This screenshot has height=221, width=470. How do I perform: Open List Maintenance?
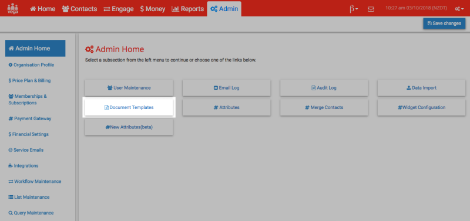(29, 198)
